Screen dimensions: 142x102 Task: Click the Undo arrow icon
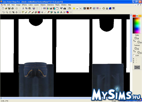pos(17,8)
